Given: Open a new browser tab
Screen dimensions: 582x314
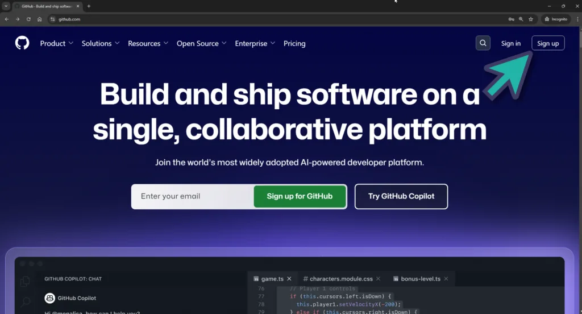Looking at the screenshot, I should point(89,6).
